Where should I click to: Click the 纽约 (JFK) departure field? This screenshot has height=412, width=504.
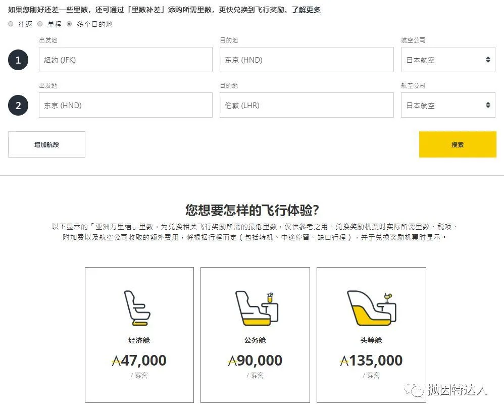tap(125, 60)
